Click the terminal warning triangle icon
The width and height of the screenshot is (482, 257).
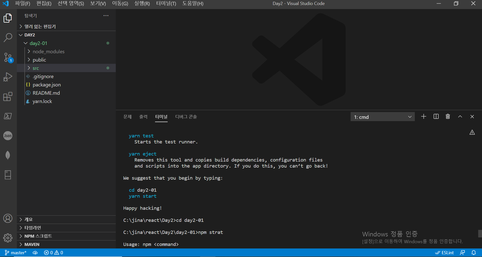click(x=472, y=132)
